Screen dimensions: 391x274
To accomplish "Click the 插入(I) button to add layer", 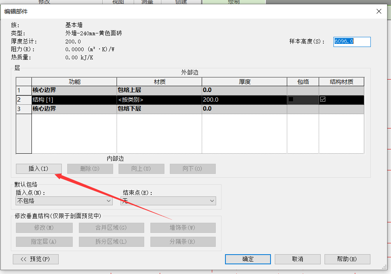I will click(38, 169).
